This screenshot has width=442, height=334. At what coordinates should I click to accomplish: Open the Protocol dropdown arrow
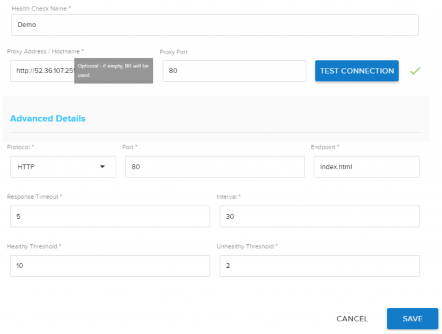[102, 167]
